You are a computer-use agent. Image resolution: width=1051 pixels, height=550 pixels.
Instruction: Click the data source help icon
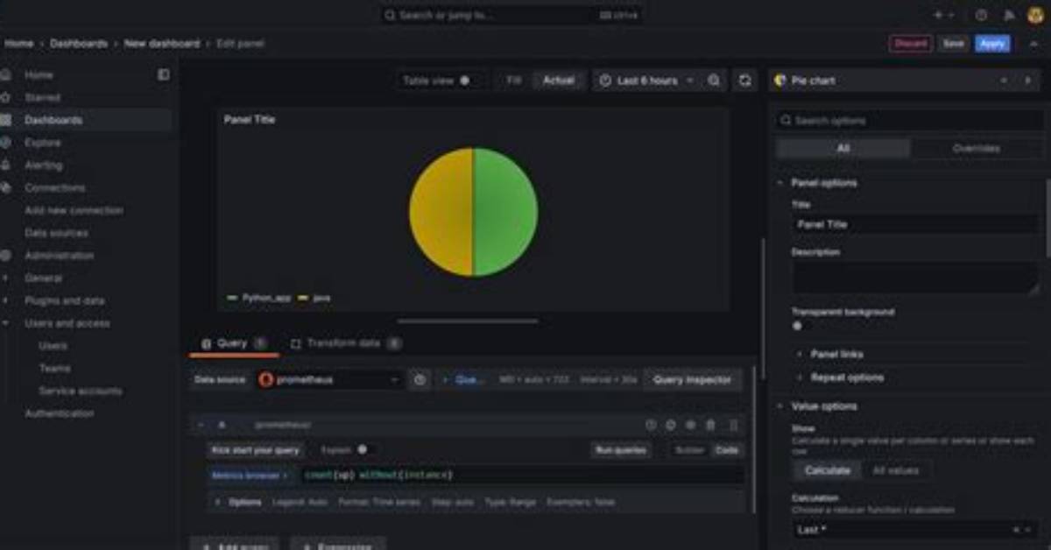420,380
